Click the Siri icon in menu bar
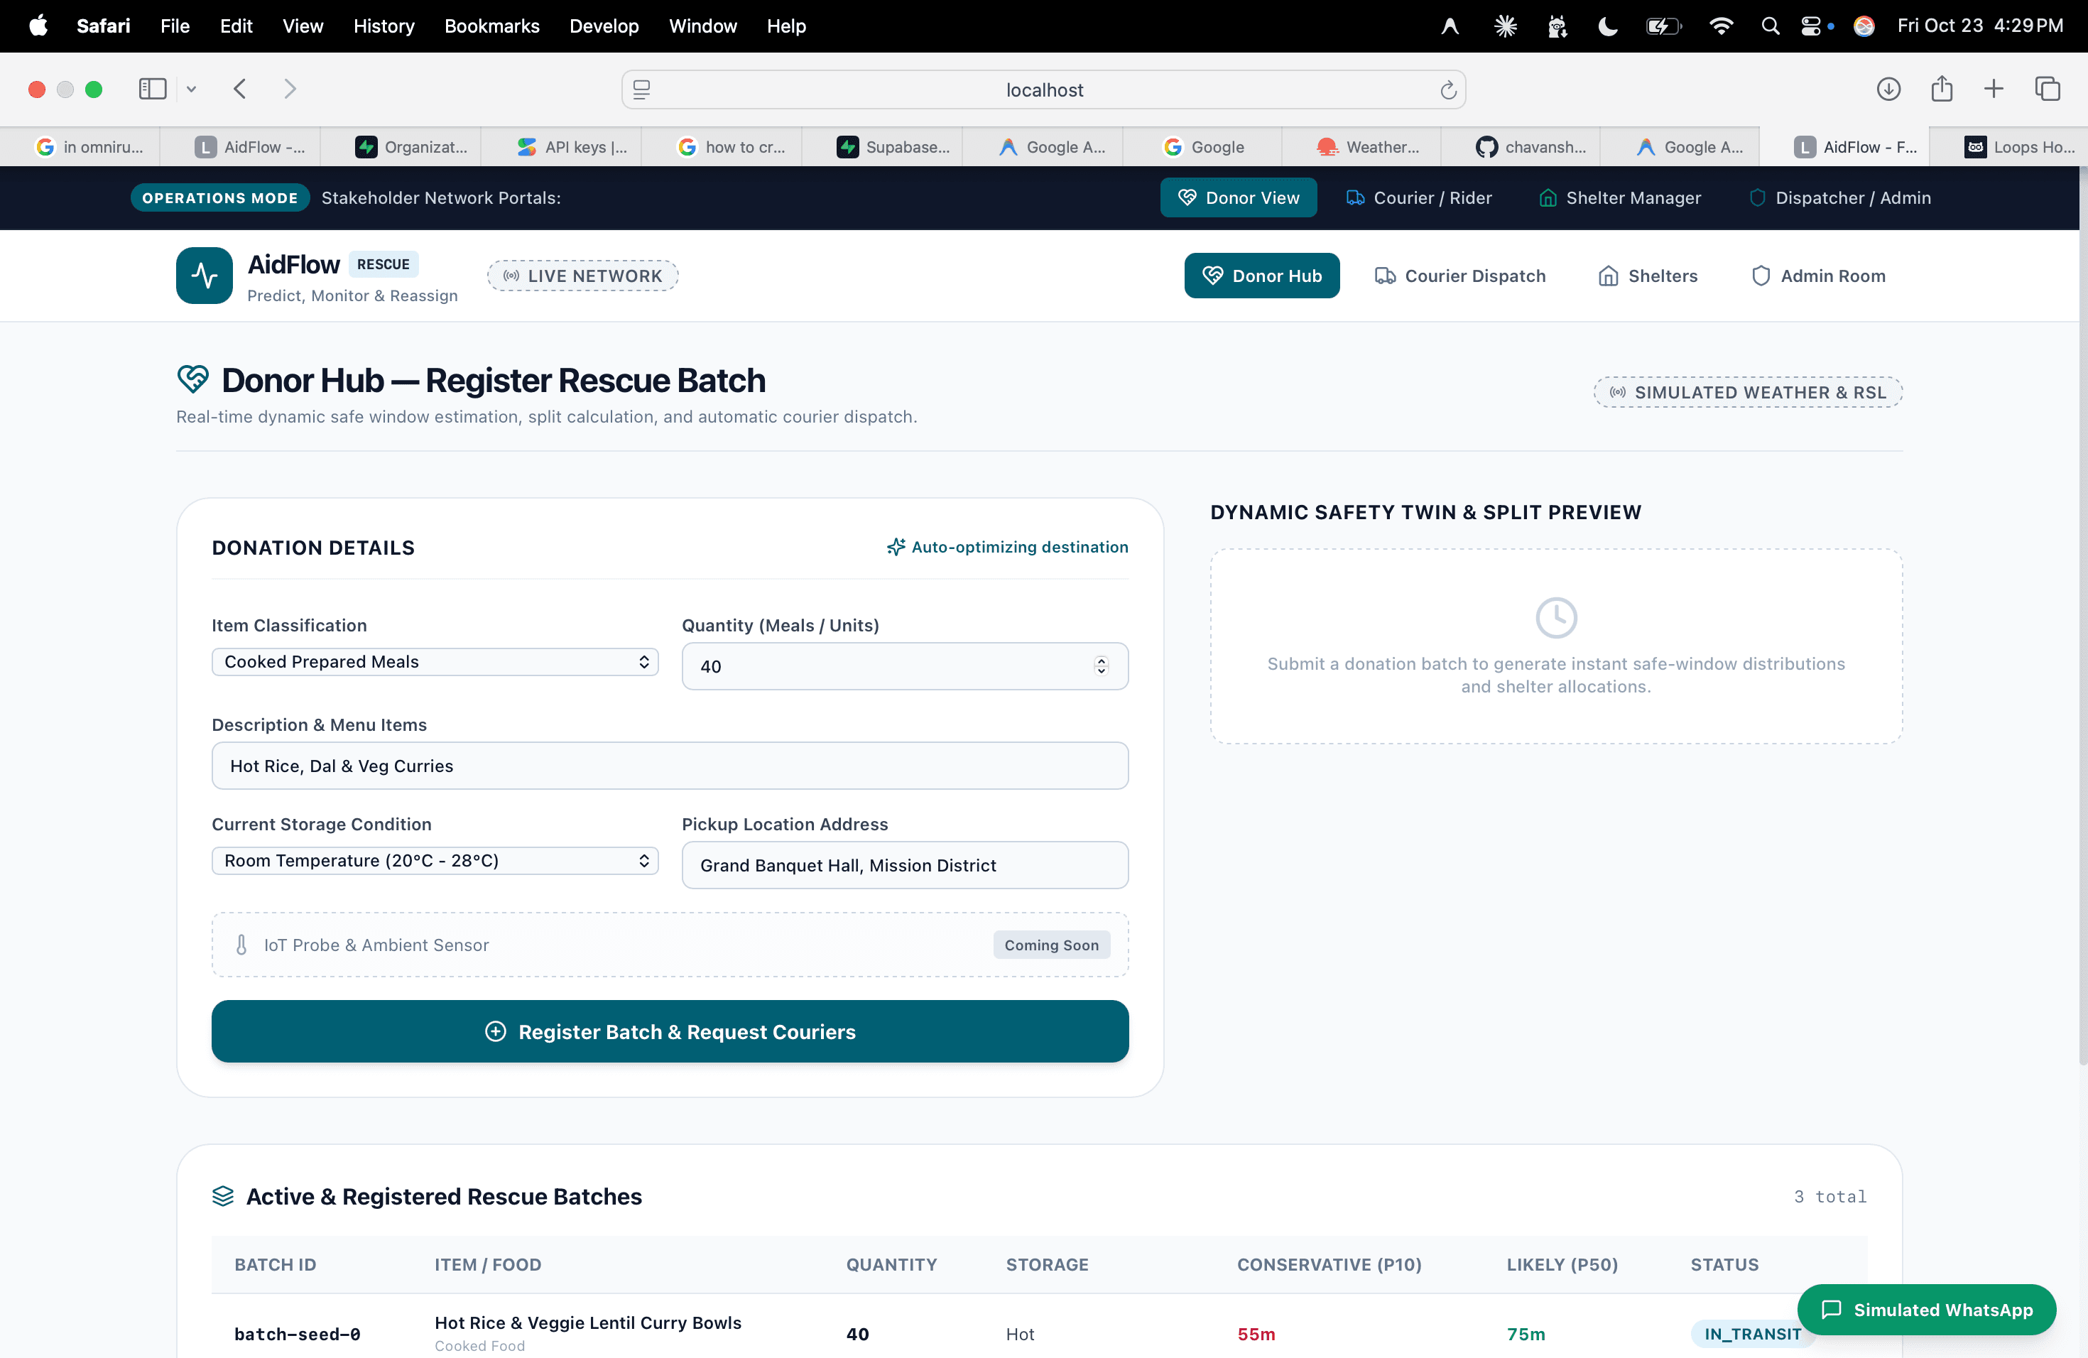Image resolution: width=2088 pixels, height=1358 pixels. click(1864, 26)
